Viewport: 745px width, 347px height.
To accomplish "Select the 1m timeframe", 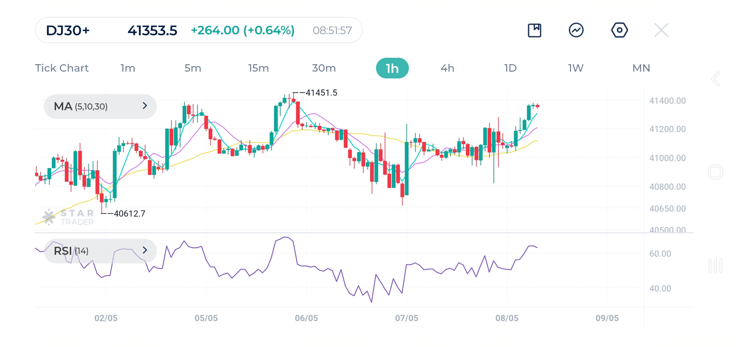I will 128,68.
